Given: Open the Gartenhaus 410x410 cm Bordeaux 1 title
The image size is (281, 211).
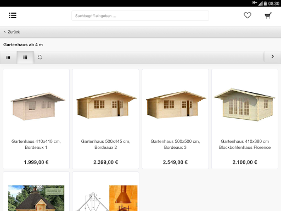Looking at the screenshot, I should pos(36,145).
